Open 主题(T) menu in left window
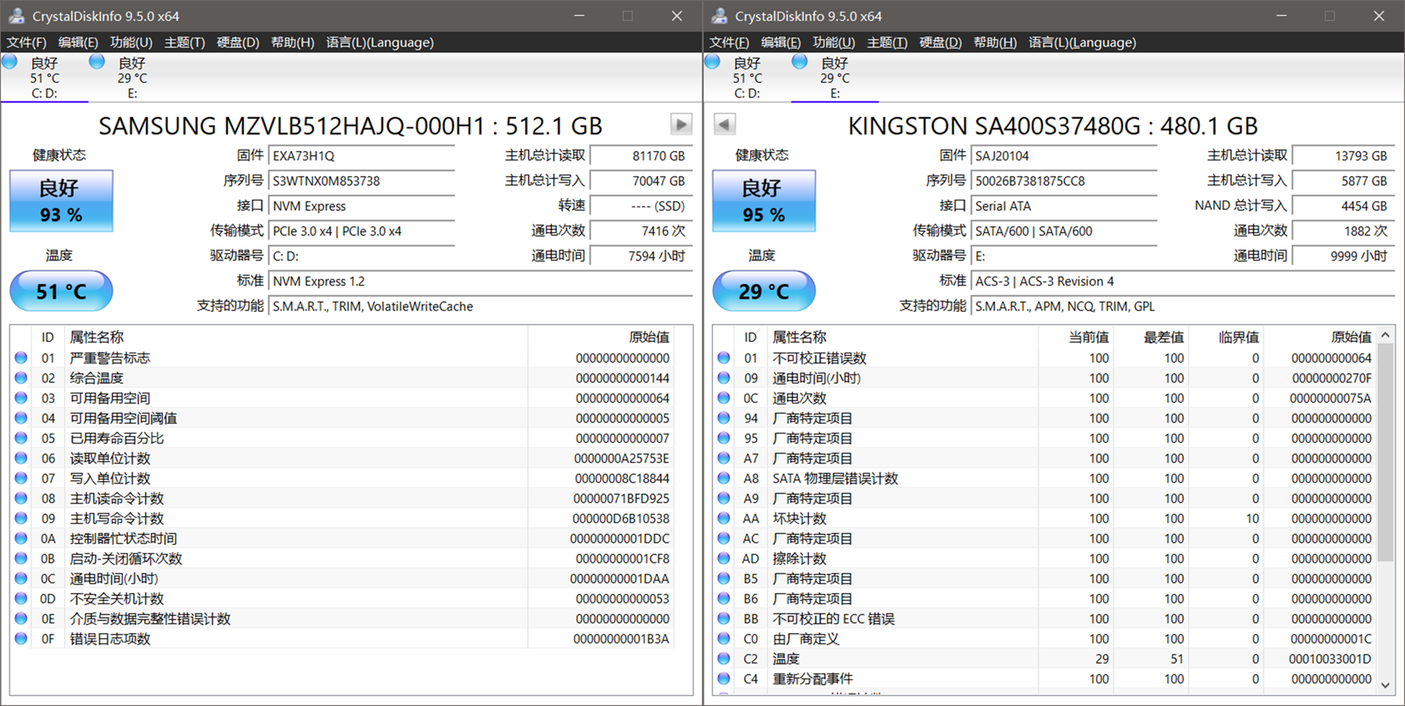 point(185,42)
